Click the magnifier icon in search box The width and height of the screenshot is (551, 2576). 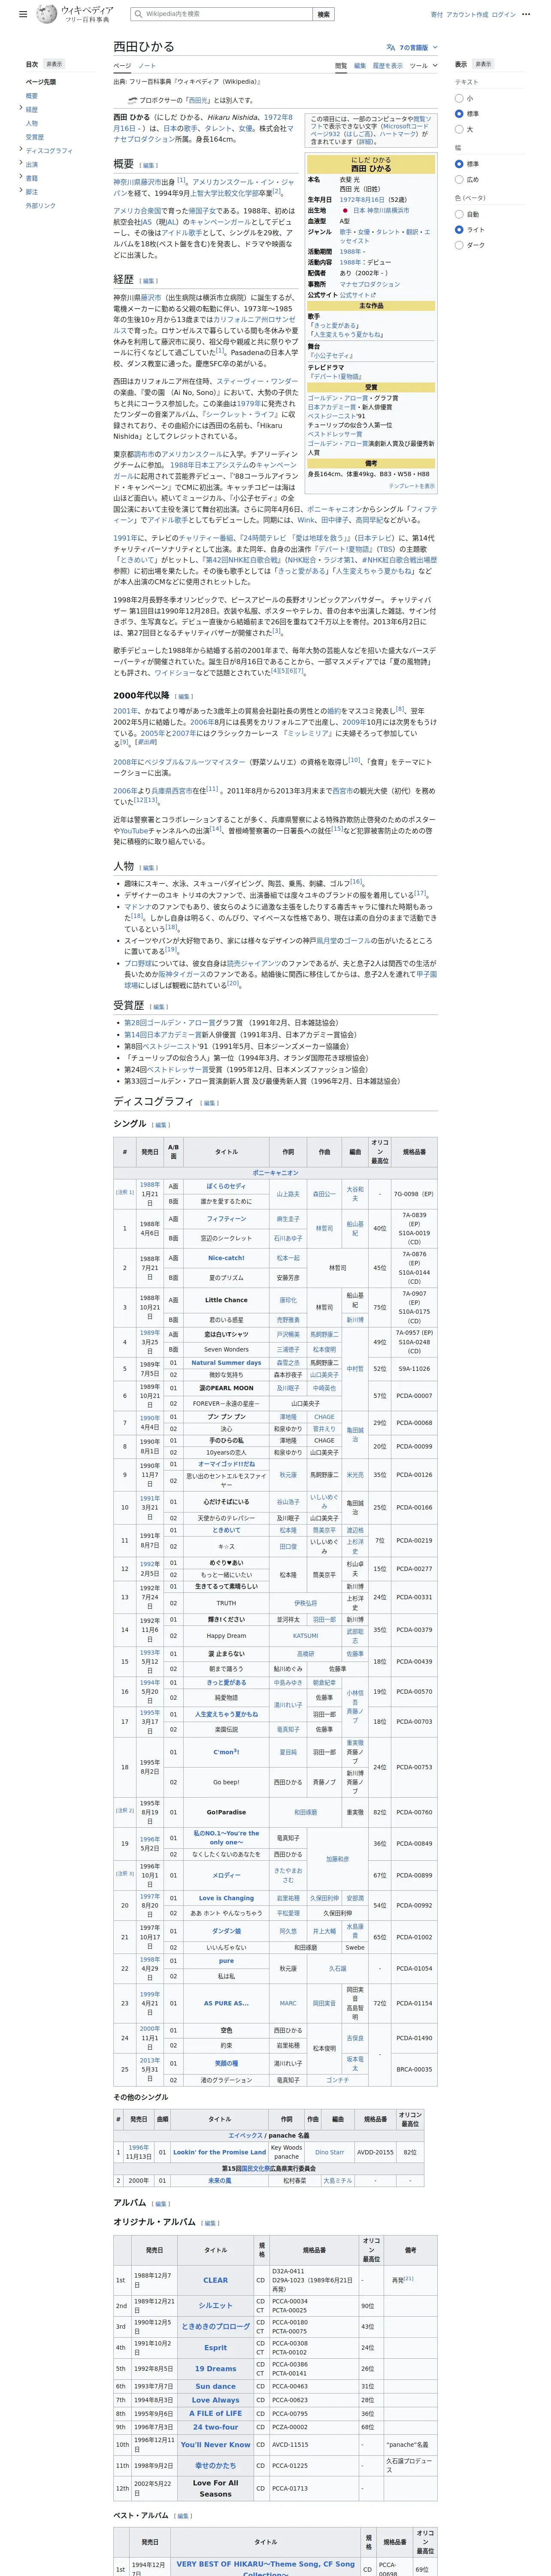point(139,14)
